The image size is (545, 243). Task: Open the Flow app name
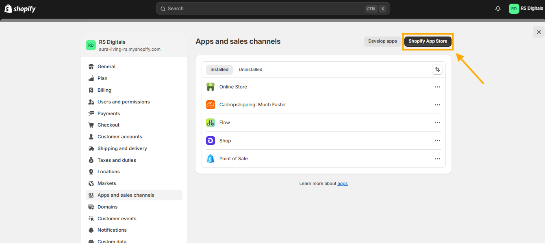click(x=225, y=123)
